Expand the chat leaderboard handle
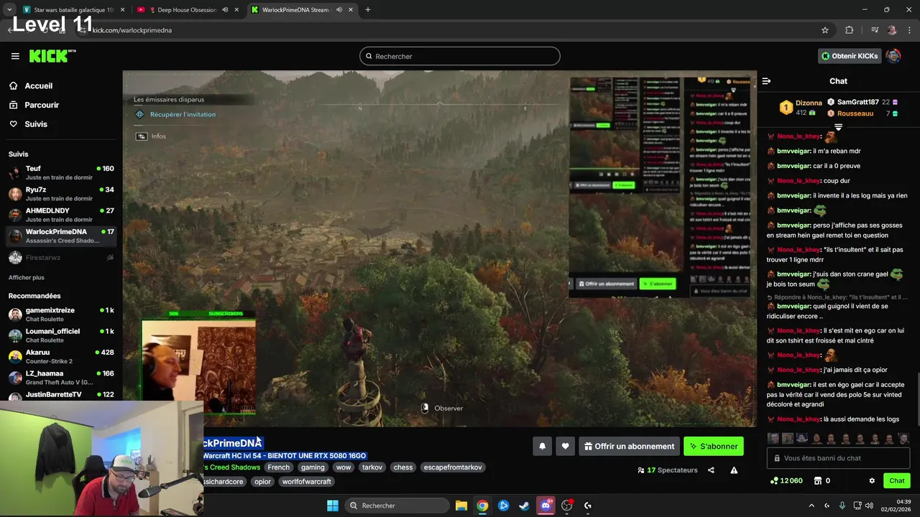 pos(838,127)
